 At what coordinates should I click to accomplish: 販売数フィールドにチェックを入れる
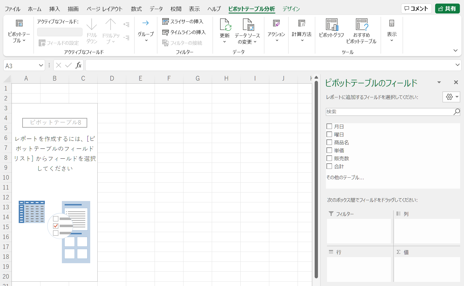click(329, 158)
